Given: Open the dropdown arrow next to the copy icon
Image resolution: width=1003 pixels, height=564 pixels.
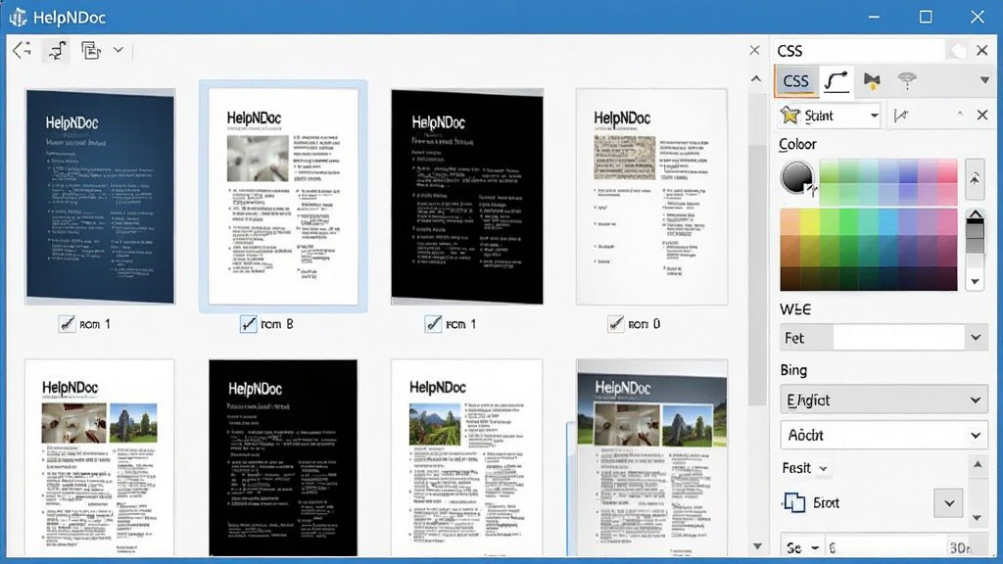Looking at the screenshot, I should [x=119, y=50].
